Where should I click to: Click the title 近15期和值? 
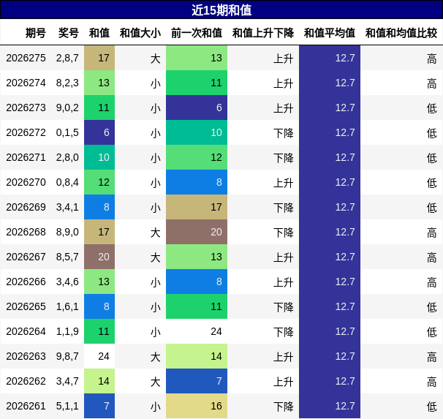pyautogui.click(x=221, y=10)
